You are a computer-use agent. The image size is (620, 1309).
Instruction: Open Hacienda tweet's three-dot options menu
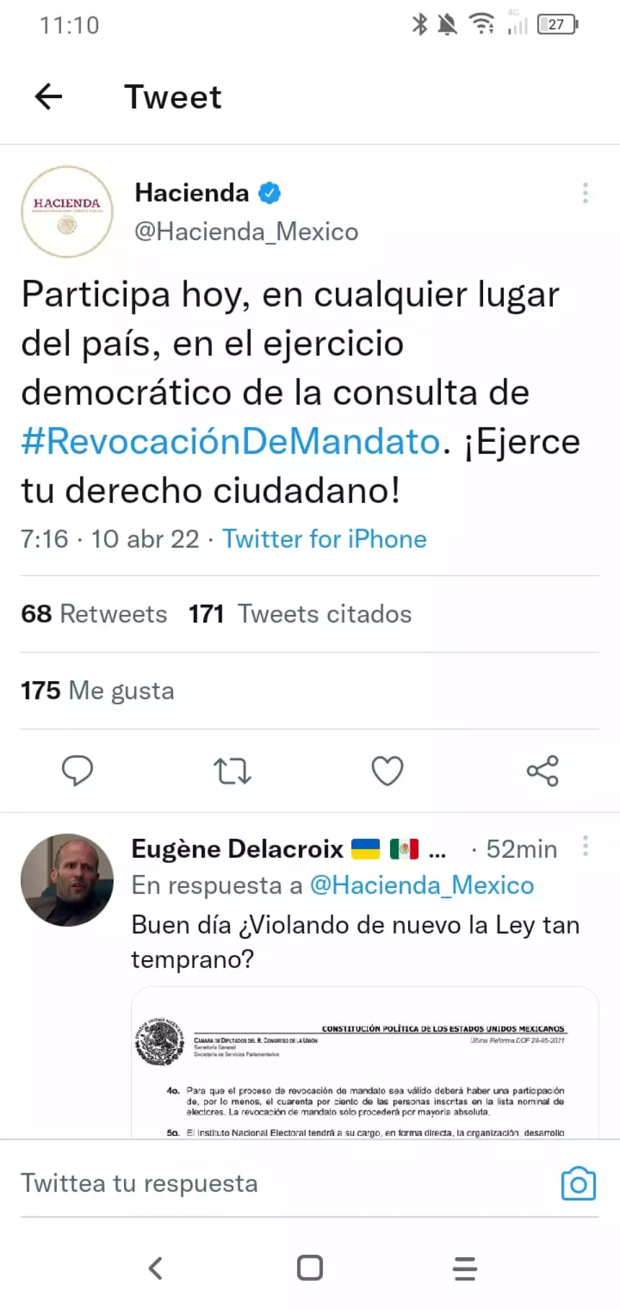[585, 193]
